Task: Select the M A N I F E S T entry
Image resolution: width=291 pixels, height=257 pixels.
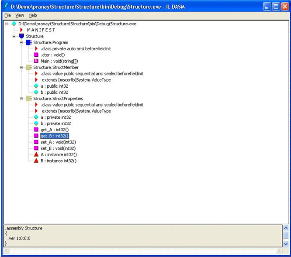Action: click(41, 30)
